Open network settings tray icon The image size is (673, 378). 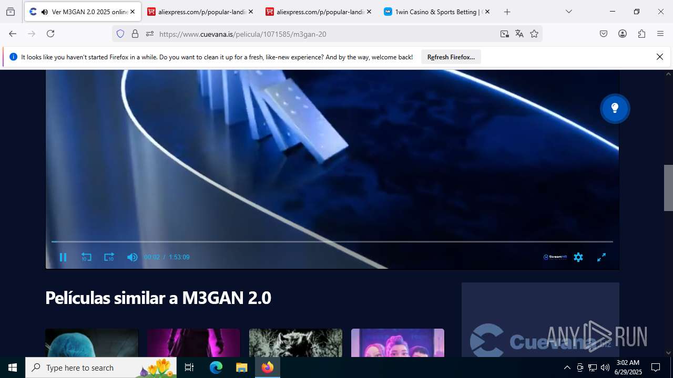593,367
